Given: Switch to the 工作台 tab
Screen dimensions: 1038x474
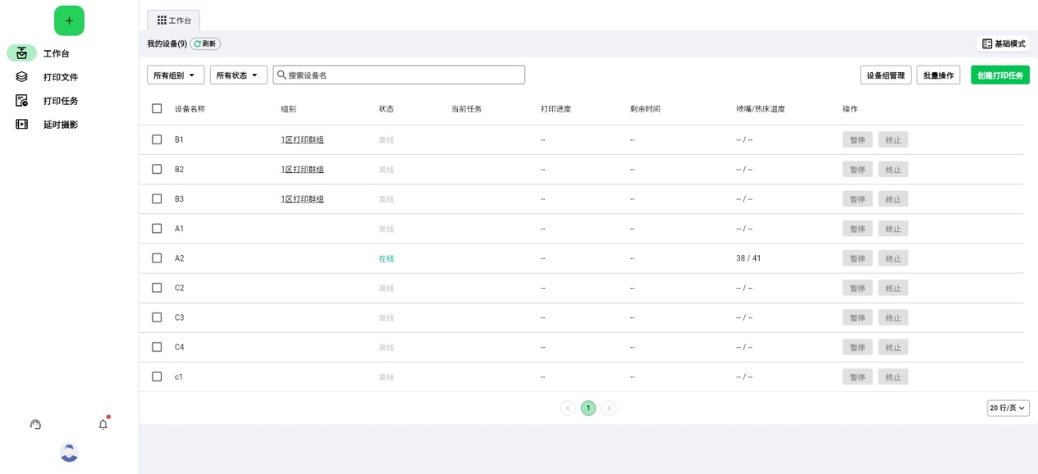Looking at the screenshot, I should click(174, 21).
